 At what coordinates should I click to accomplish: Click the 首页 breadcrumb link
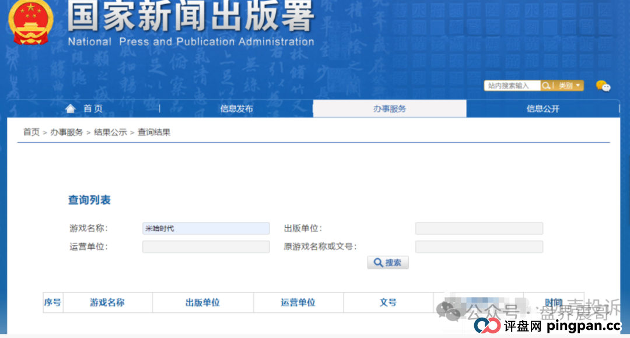31,132
